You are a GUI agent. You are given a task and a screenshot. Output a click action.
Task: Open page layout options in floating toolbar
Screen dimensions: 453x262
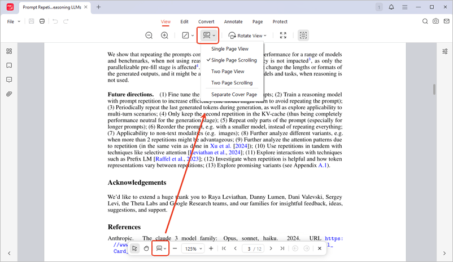pos(161,248)
